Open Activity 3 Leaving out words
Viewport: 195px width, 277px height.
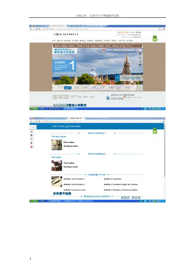coord(75,190)
